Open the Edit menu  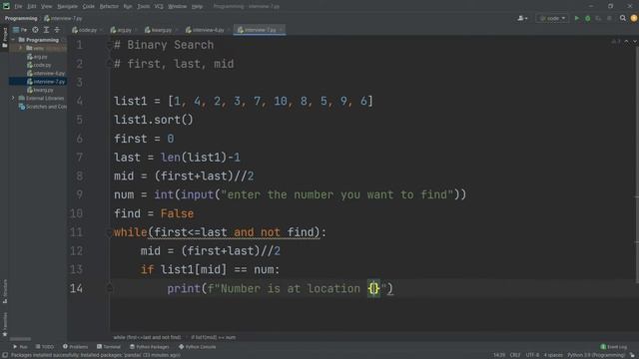pos(32,6)
